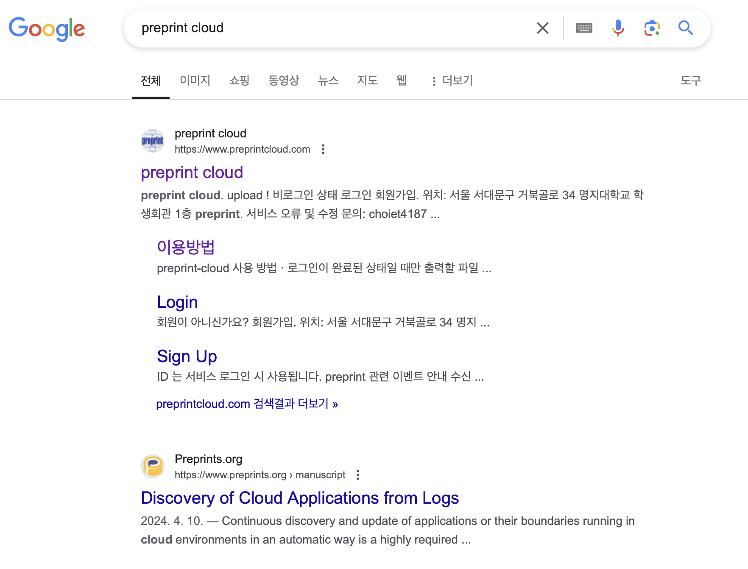Click the https://www.preprintcloud.com URL text
The width and height of the screenshot is (748, 569).
(243, 149)
